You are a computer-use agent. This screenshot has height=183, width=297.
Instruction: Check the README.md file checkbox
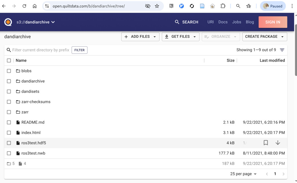tap(9, 122)
